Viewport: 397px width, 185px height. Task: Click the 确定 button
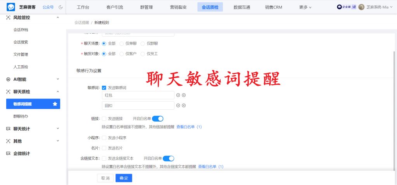click(124, 178)
